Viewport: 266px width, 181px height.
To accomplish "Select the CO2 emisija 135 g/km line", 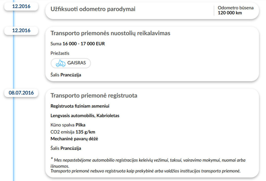I will click(73, 132).
